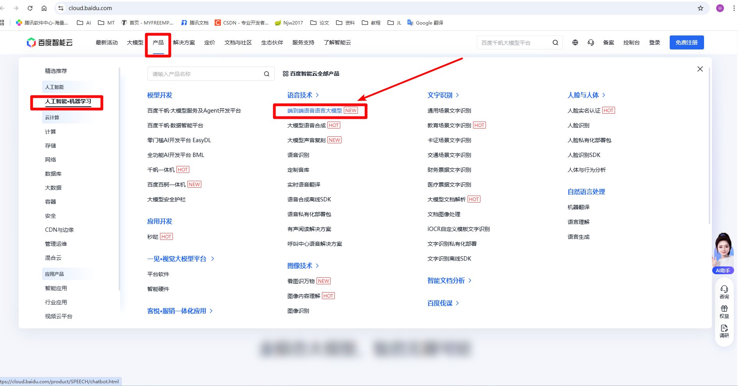This screenshot has width=738, height=386.
Task: Open 端到端语音语言大模型 product link
Action: [x=315, y=111]
